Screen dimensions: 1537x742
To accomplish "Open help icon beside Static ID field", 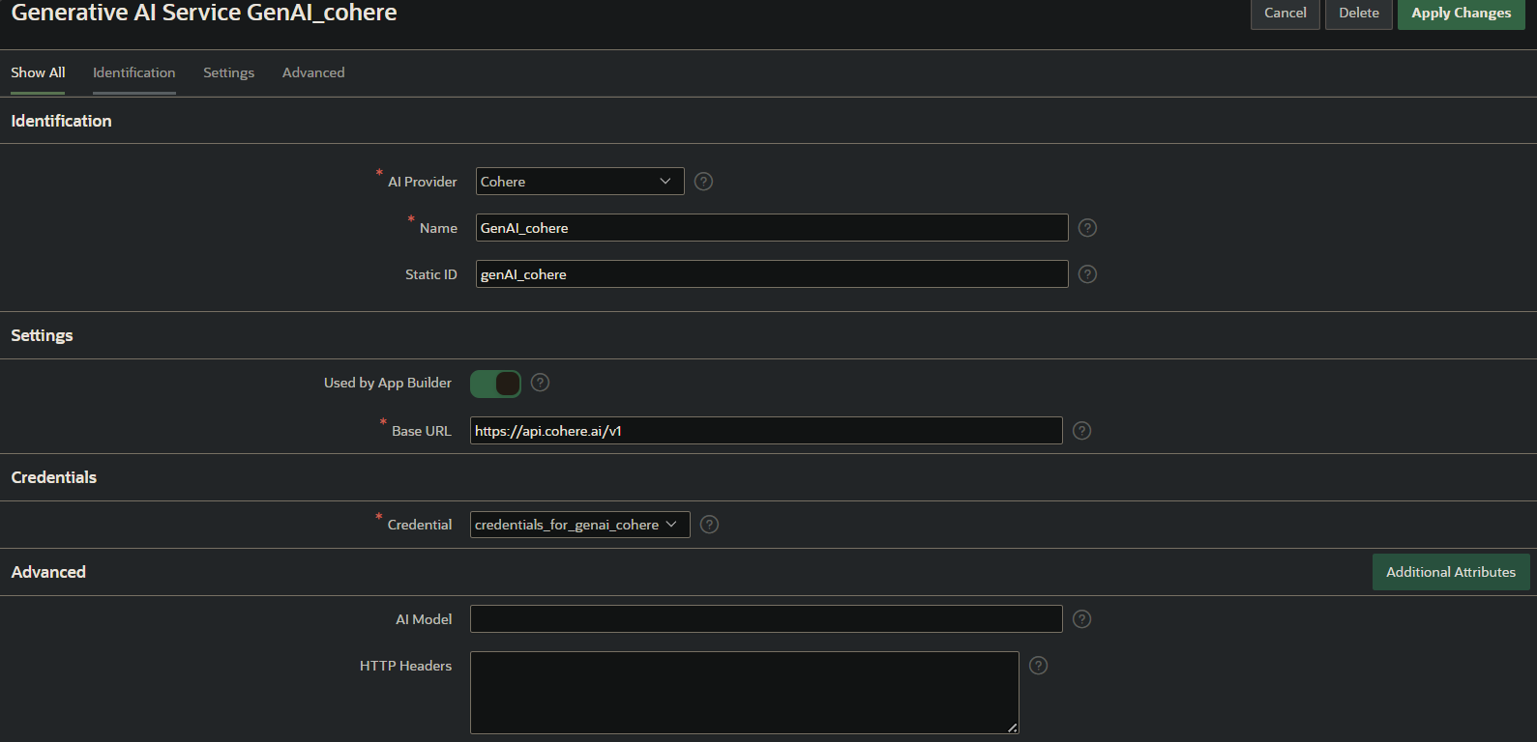I will coord(1088,274).
